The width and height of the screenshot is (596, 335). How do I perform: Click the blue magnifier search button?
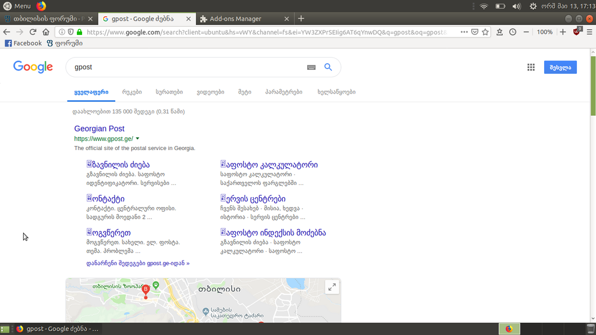328,67
